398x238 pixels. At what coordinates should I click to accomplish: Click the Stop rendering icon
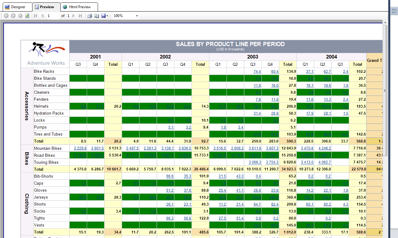[20, 16]
